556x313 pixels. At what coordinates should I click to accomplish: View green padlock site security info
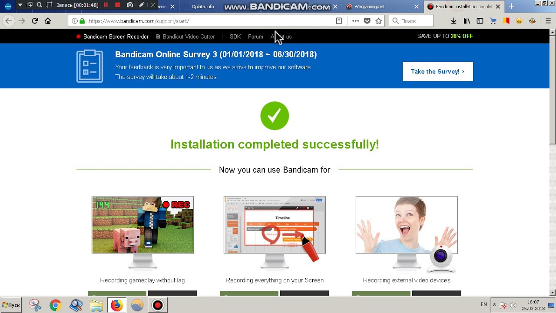[x=82, y=21]
